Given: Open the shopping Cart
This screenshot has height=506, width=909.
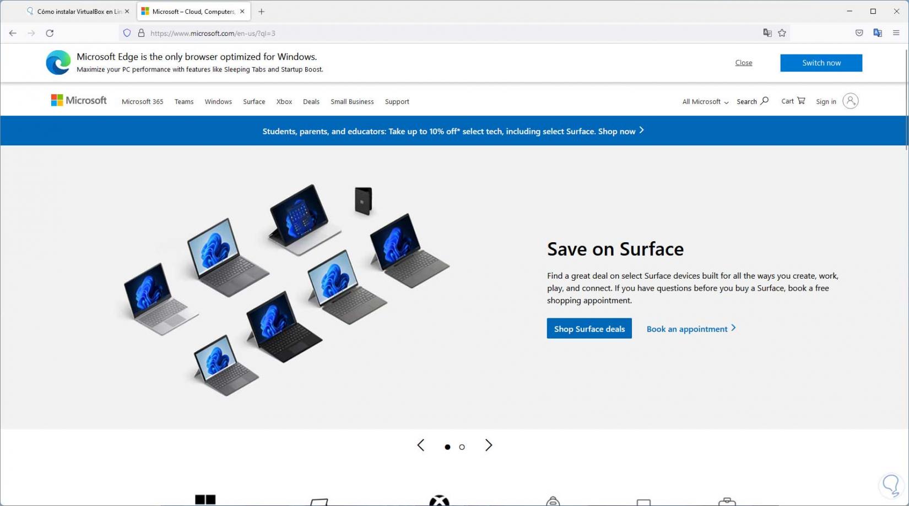Looking at the screenshot, I should point(793,101).
